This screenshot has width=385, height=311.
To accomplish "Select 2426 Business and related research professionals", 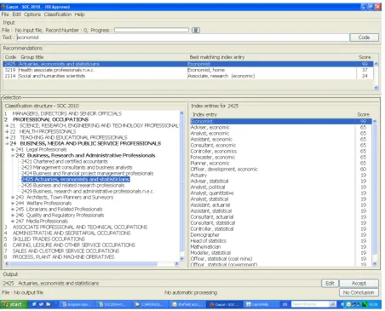I will 73,185.
